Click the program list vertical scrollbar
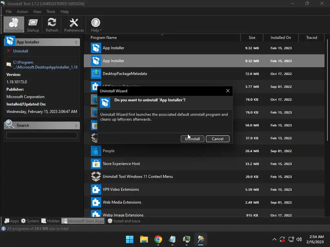330x247 pixels. tap(327, 90)
